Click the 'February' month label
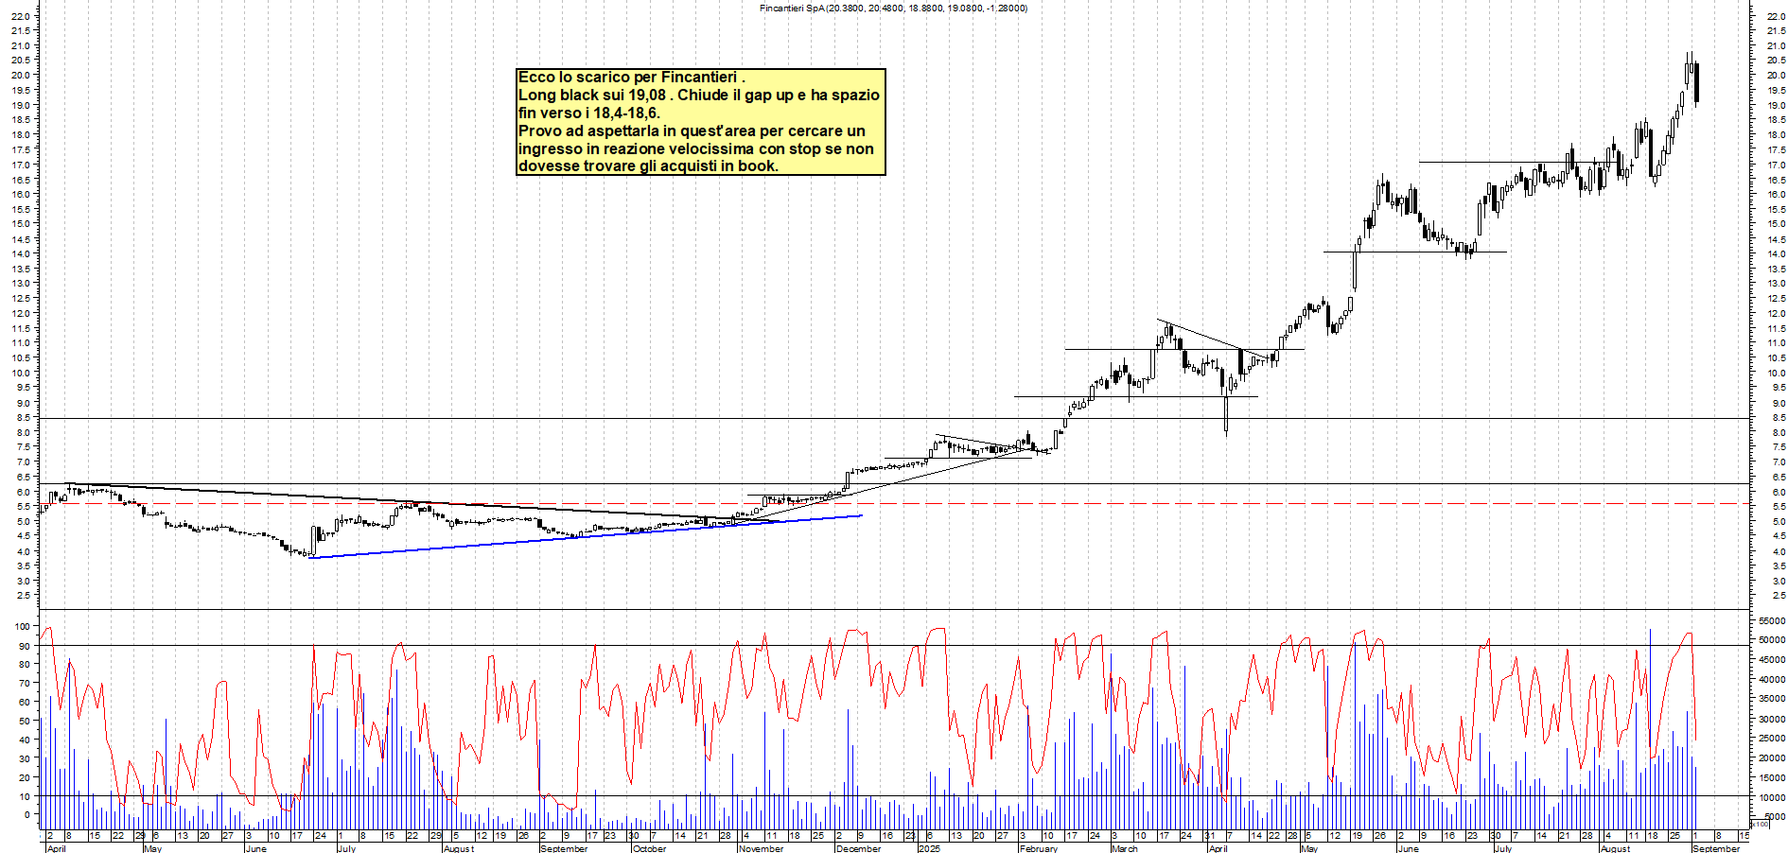 point(1039,848)
